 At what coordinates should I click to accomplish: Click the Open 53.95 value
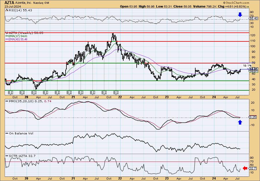(x=129, y=6)
